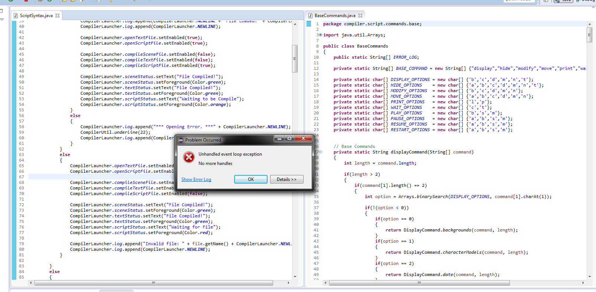Click the Java file icon on ScriptSyntax.java tab
Screen dimensions: 596x292
coord(16,16)
